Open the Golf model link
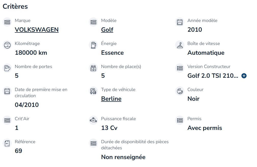The height and width of the screenshot is (167, 257). [x=107, y=30]
